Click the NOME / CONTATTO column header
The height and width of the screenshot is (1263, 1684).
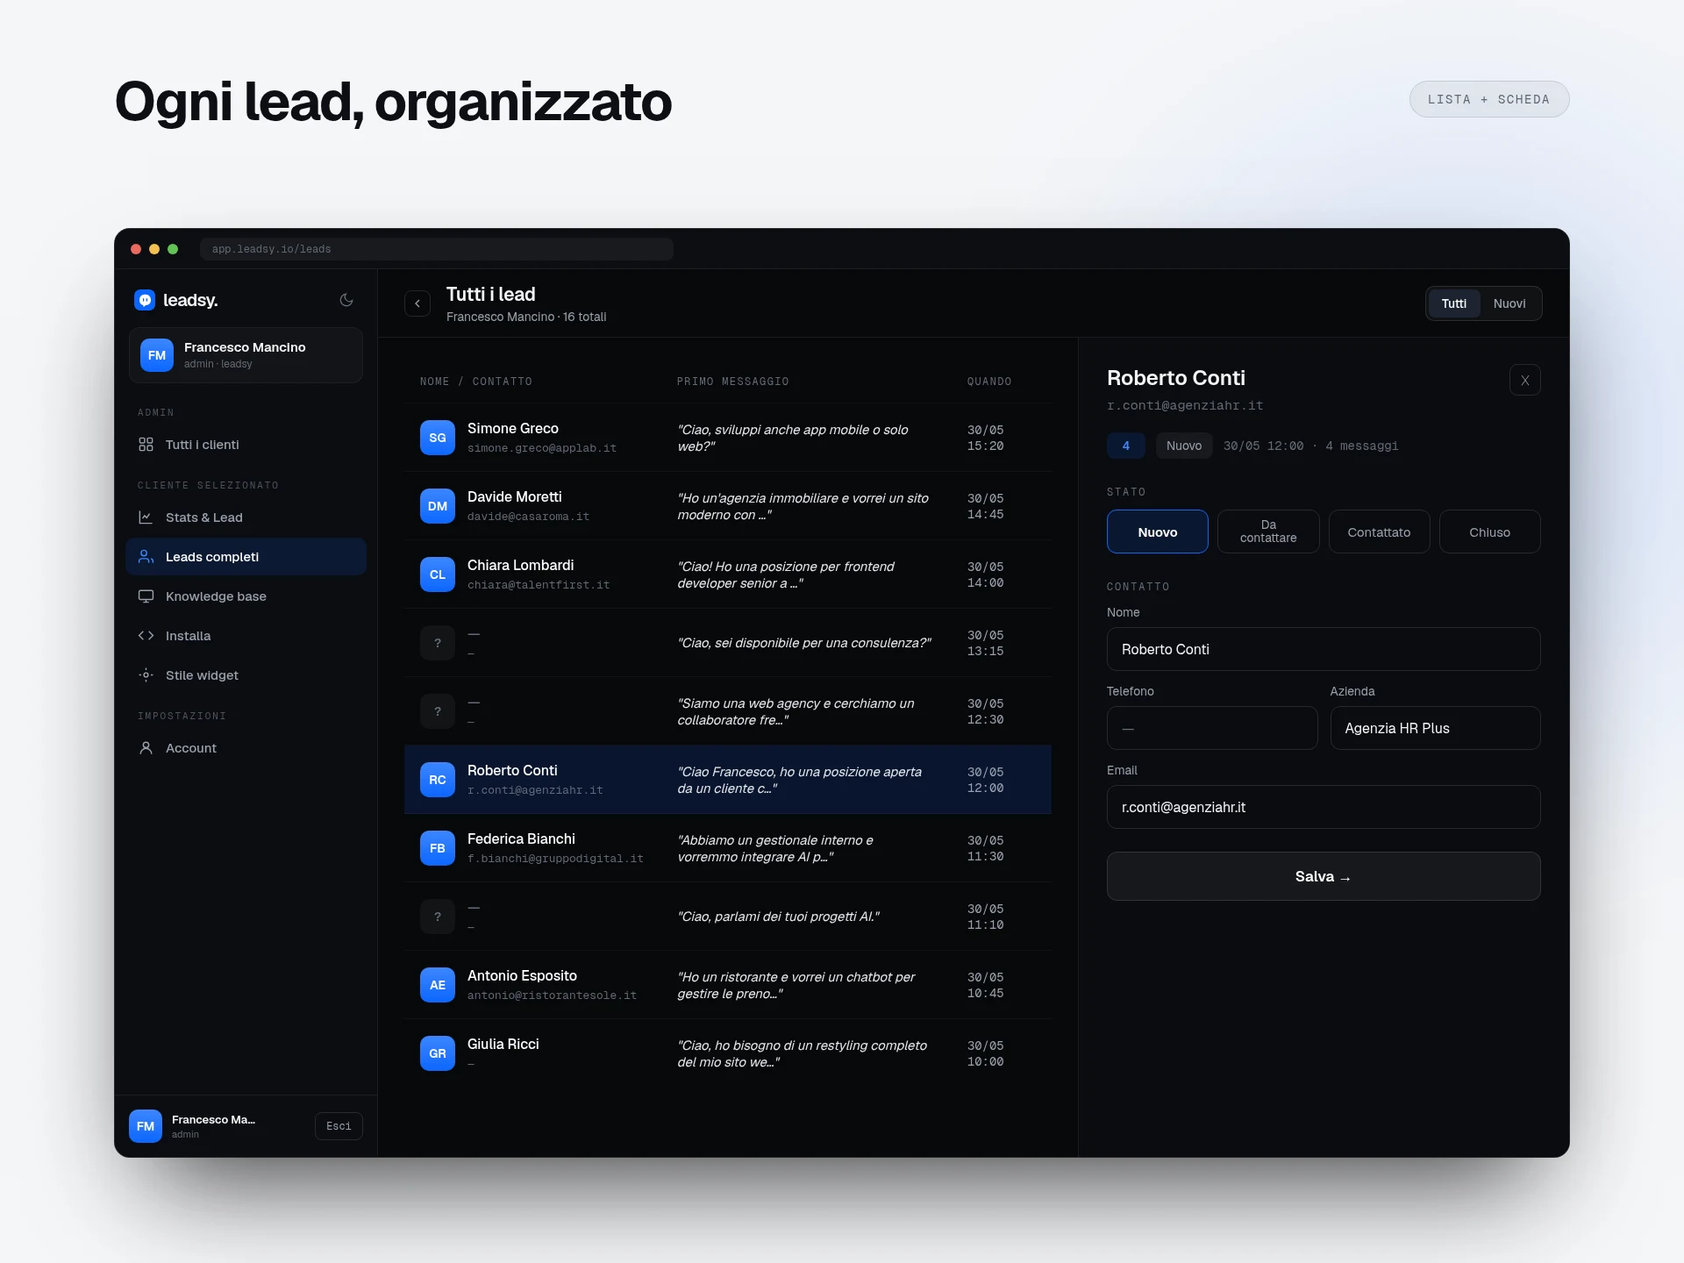coord(475,382)
